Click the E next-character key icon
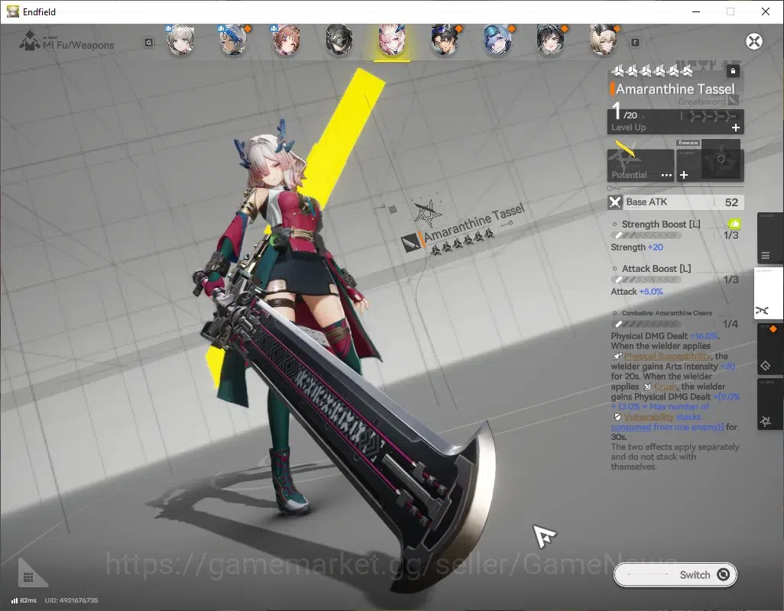This screenshot has height=611, width=784. point(635,43)
